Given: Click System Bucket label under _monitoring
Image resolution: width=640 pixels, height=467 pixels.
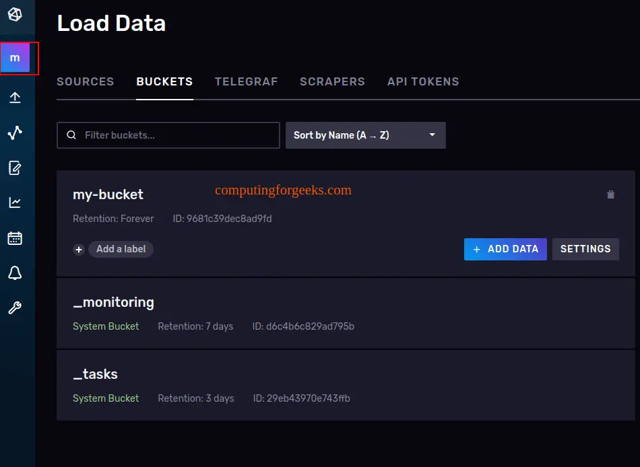Looking at the screenshot, I should click(x=106, y=326).
